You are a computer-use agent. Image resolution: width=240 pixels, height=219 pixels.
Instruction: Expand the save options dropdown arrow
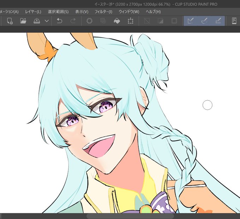pos(47,21)
